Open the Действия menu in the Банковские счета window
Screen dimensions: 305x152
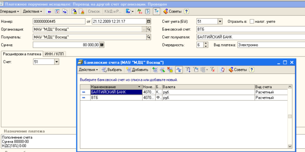[88, 69]
